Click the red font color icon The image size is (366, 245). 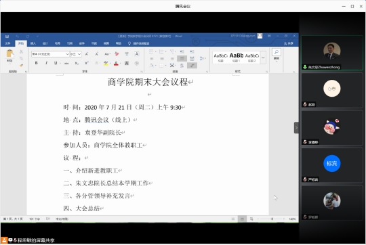(116, 63)
